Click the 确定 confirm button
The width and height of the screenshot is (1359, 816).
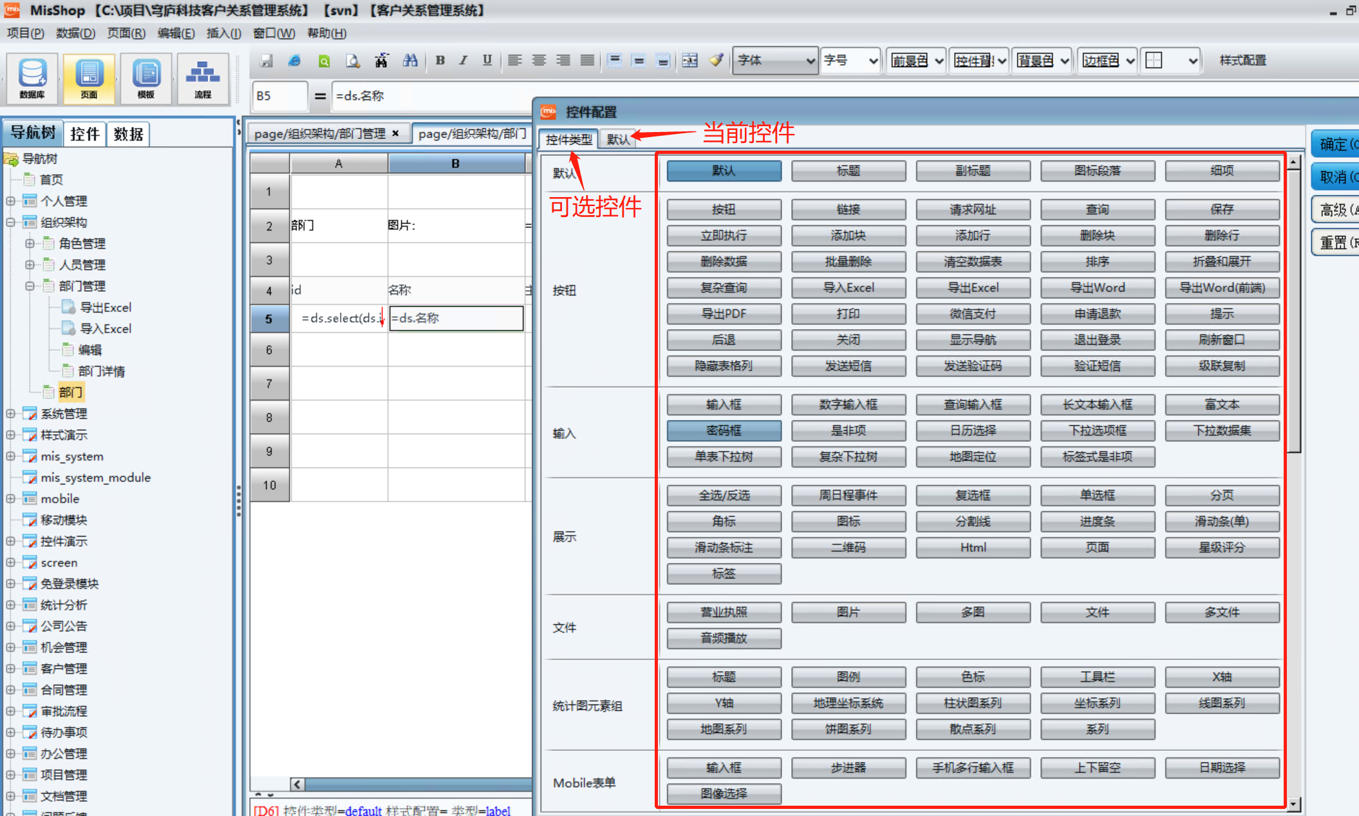point(1336,144)
